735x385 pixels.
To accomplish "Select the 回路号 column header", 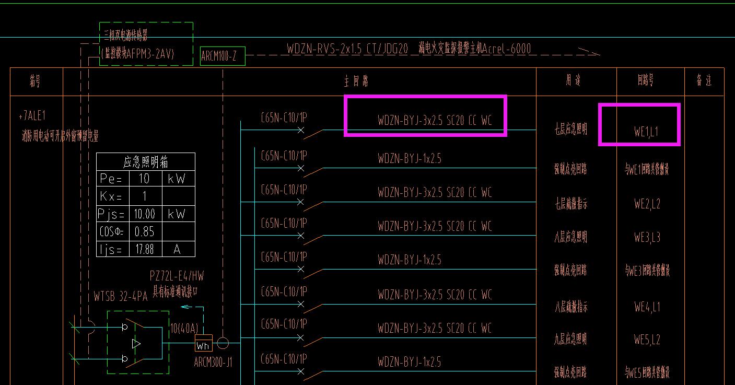I will 646,81.
